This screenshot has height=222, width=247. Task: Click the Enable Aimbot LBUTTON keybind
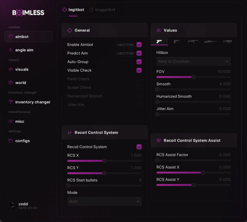click(126, 45)
